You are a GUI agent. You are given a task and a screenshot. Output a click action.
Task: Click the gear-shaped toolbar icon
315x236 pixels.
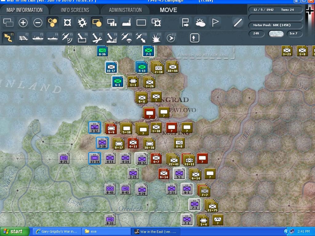(x=82, y=22)
